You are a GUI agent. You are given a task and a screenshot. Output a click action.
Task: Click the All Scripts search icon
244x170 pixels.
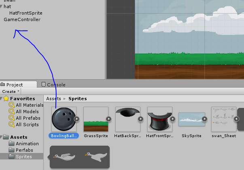click(12, 124)
